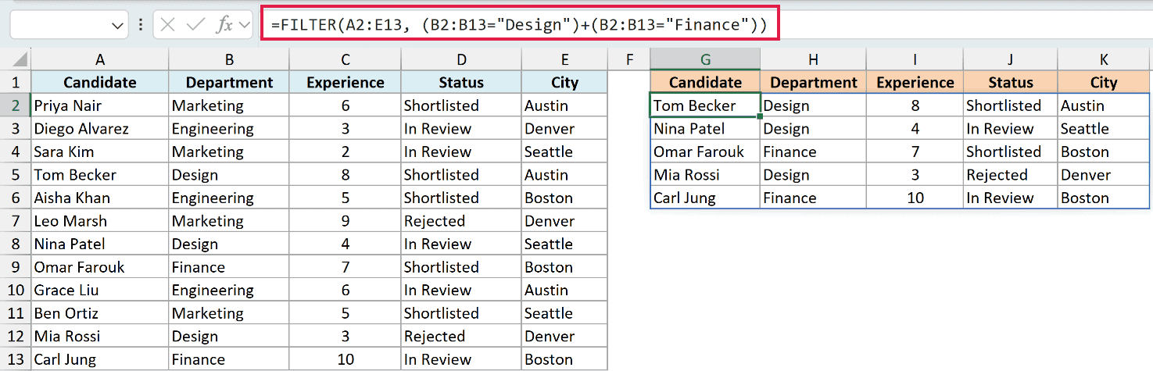Click experience value 10 in column I

pos(915,198)
